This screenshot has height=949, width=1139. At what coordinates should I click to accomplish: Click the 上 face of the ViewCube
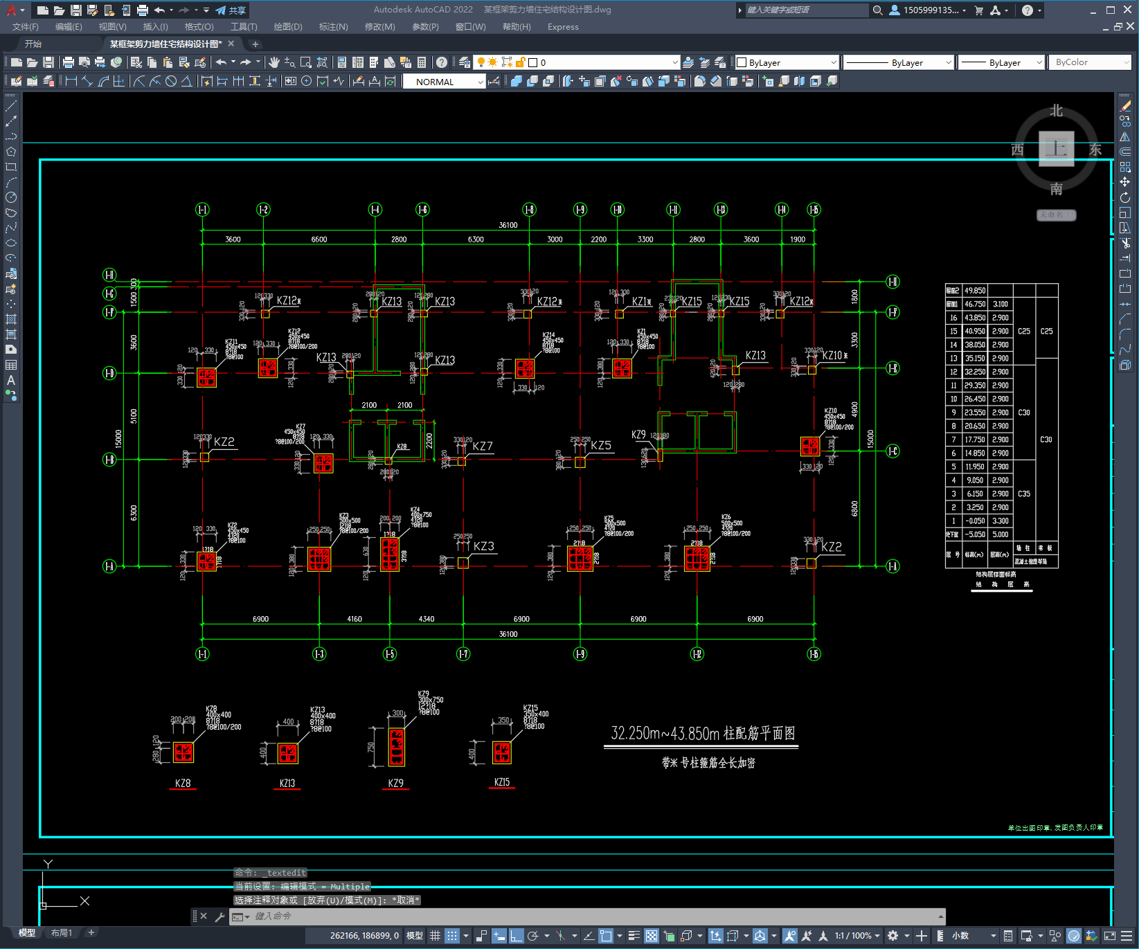1057,149
